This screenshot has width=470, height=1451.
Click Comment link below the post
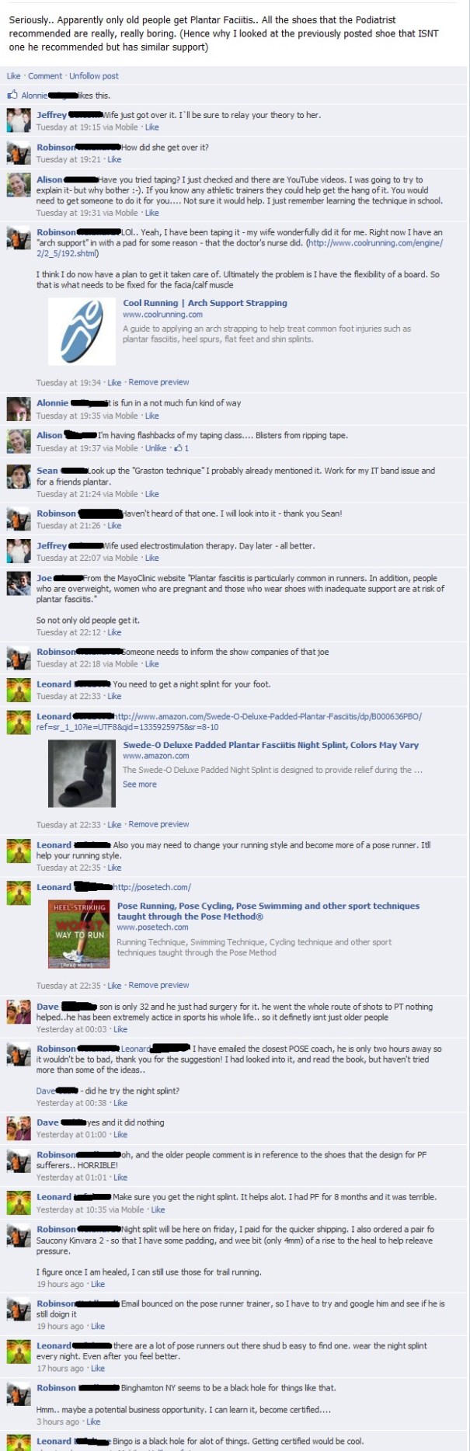pos(45,76)
